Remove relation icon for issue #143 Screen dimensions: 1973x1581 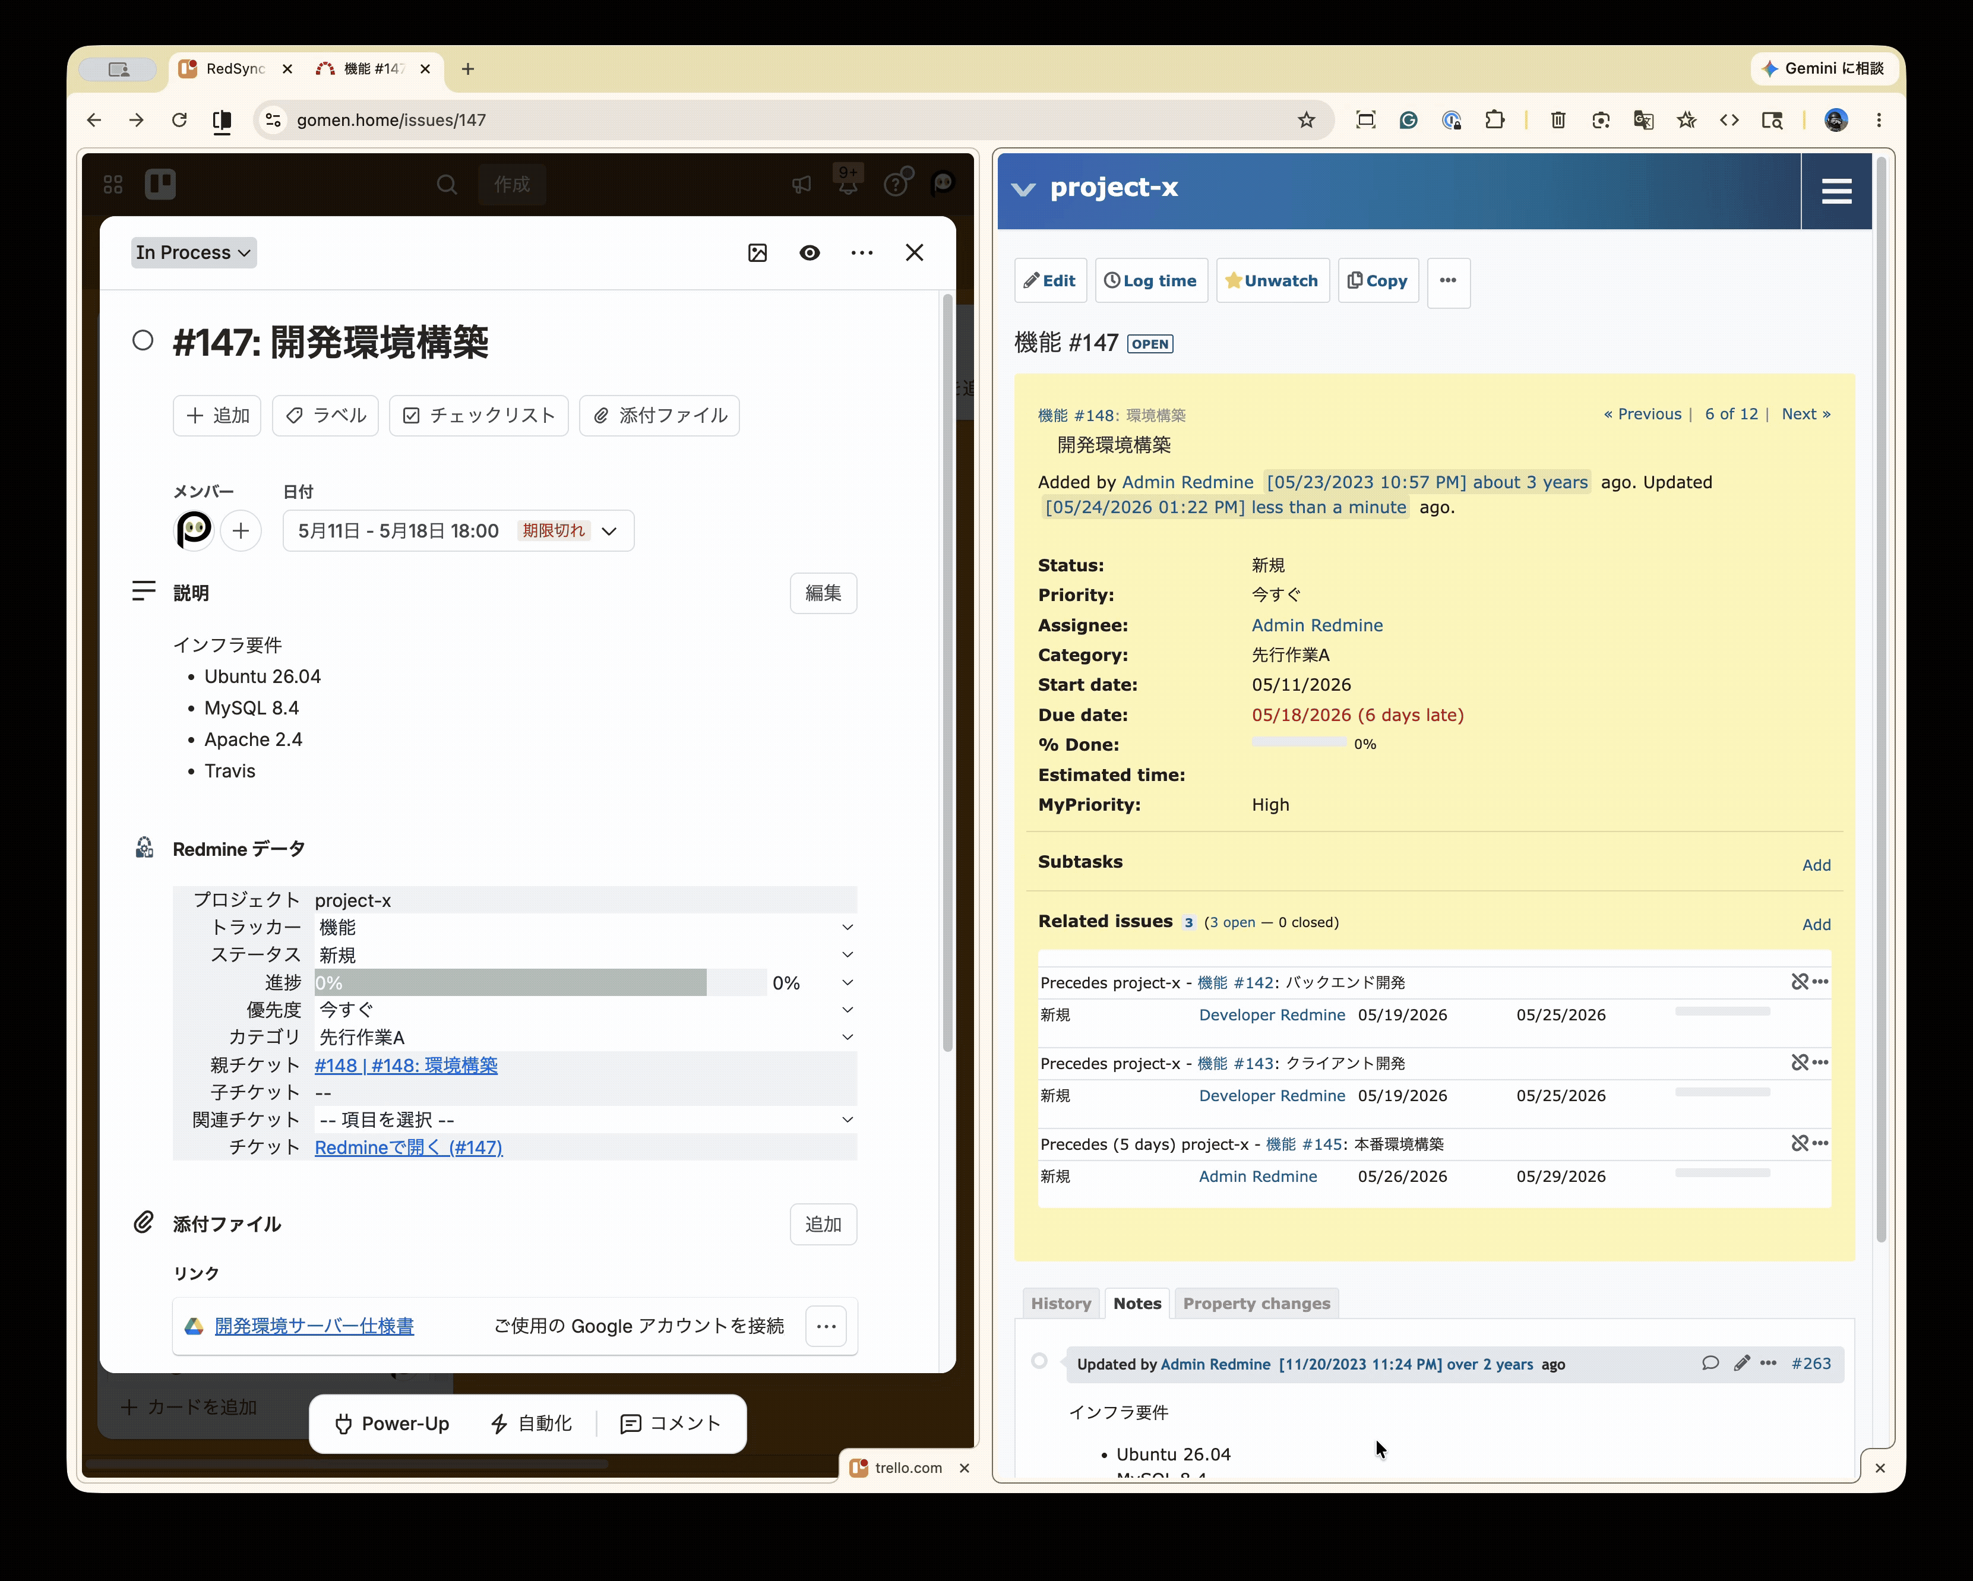click(1799, 1063)
